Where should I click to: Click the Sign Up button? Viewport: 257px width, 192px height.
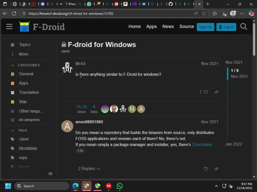click(x=205, y=27)
